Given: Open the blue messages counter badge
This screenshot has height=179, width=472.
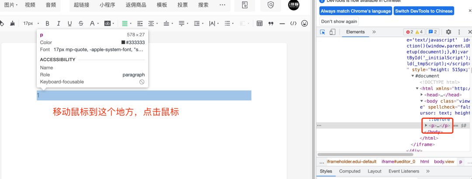Looking at the screenshot, I should pos(433,32).
